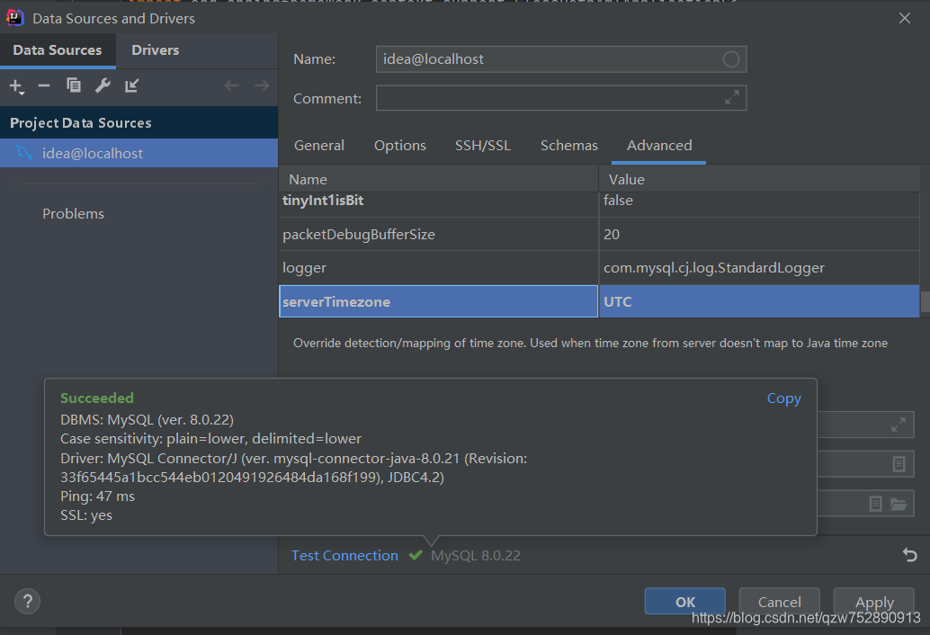Click the OK button

685,602
